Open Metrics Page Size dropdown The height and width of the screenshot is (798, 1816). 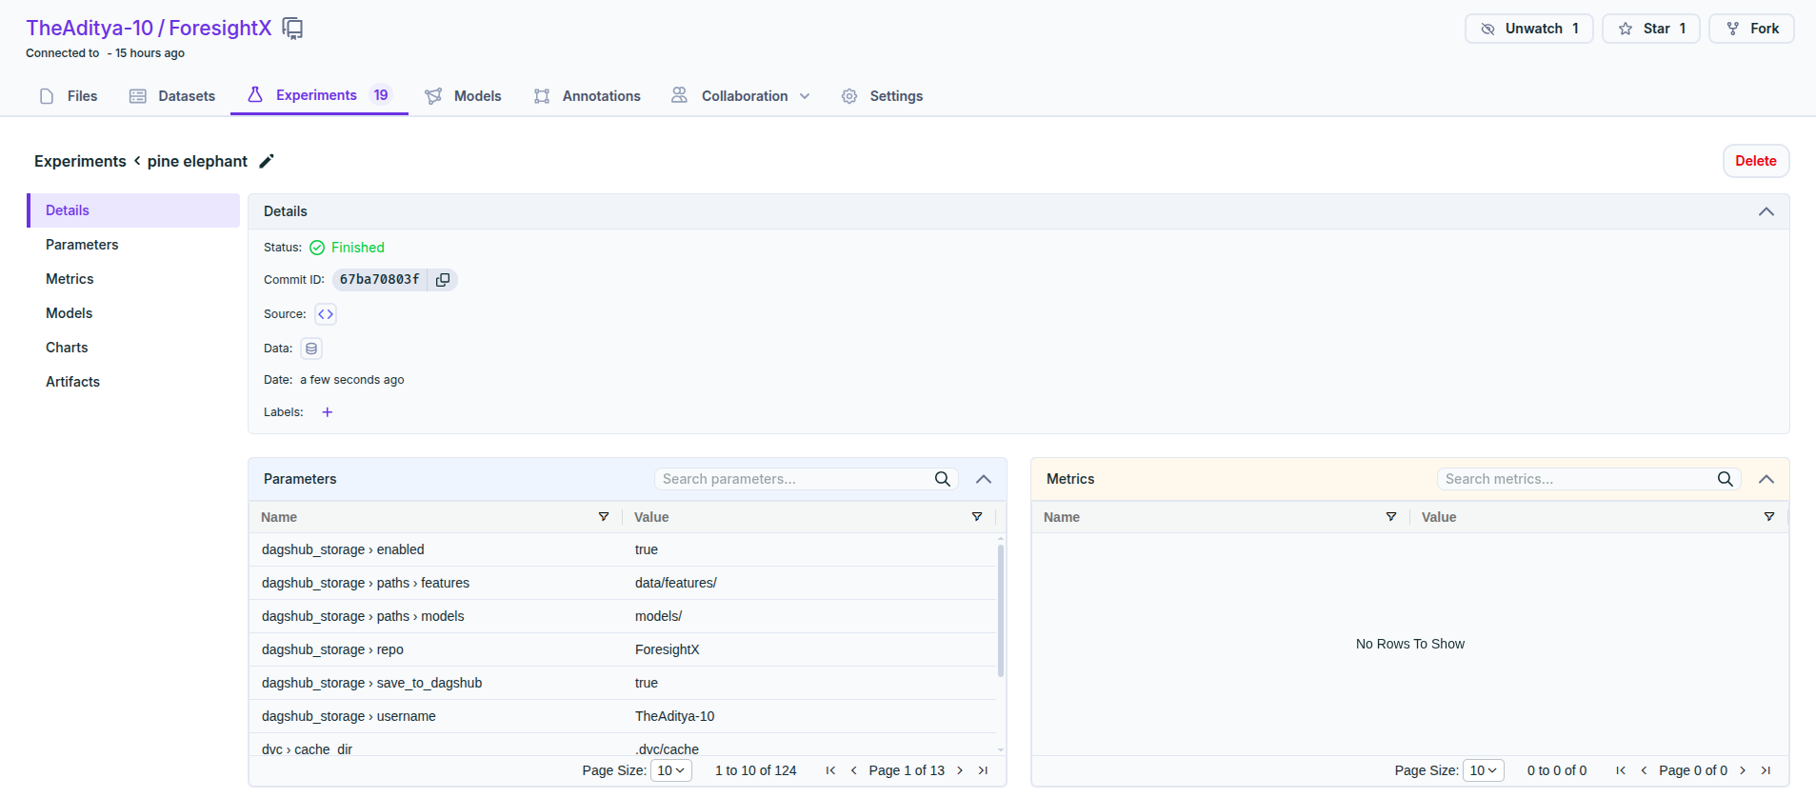click(x=1484, y=770)
